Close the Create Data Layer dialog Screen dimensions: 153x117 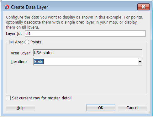point(143,7)
